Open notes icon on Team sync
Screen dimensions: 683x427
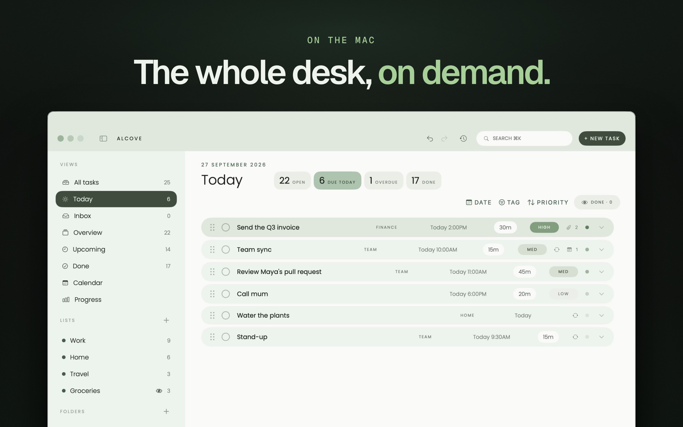point(569,249)
